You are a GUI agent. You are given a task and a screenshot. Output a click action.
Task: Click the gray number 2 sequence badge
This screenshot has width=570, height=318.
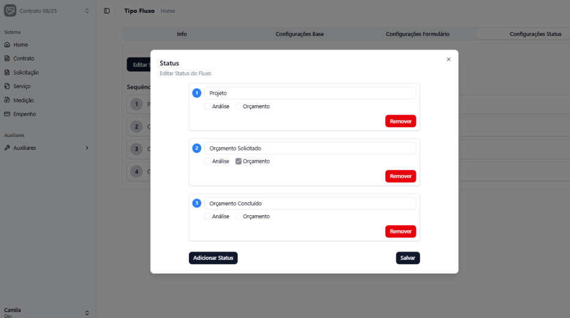(x=136, y=127)
